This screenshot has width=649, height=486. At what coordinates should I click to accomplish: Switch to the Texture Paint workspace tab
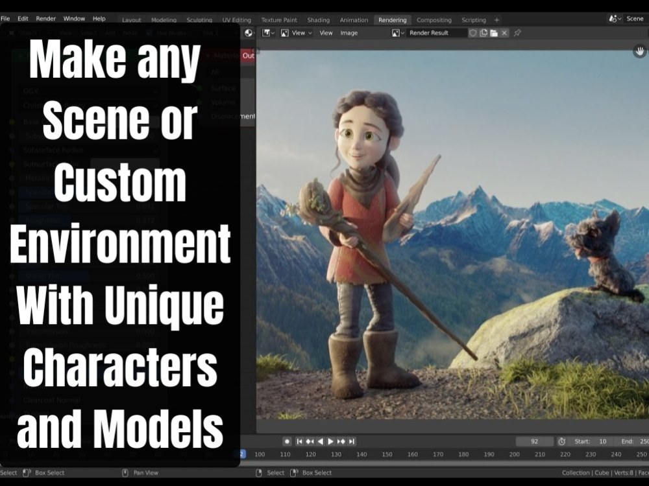279,20
